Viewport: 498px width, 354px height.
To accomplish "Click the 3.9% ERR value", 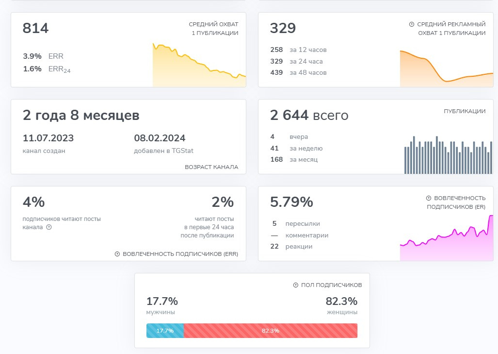I will (32, 56).
